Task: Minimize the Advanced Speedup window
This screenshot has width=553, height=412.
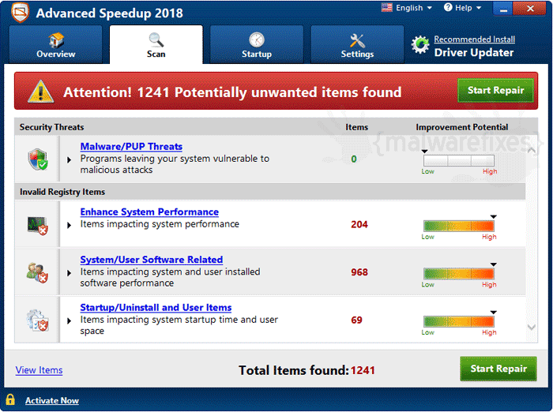Action: [x=503, y=9]
